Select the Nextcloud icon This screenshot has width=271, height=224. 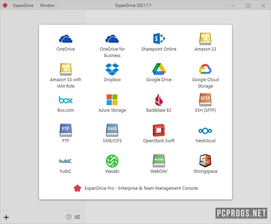pos(205,131)
